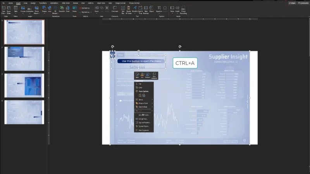Click the Share button

click(x=292, y=3)
